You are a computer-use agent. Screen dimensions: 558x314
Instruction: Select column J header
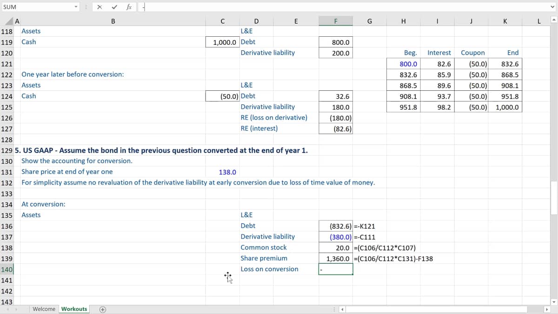coord(472,21)
